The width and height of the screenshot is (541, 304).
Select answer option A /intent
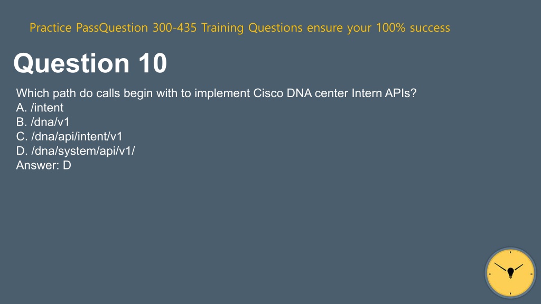(x=40, y=108)
